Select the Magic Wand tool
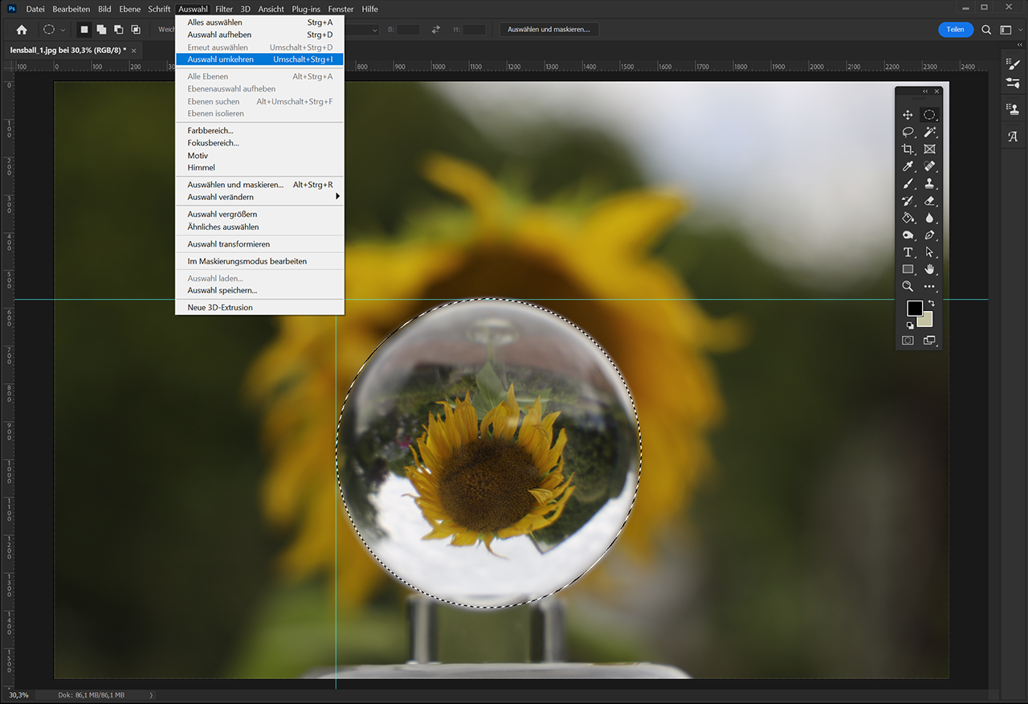 click(929, 132)
